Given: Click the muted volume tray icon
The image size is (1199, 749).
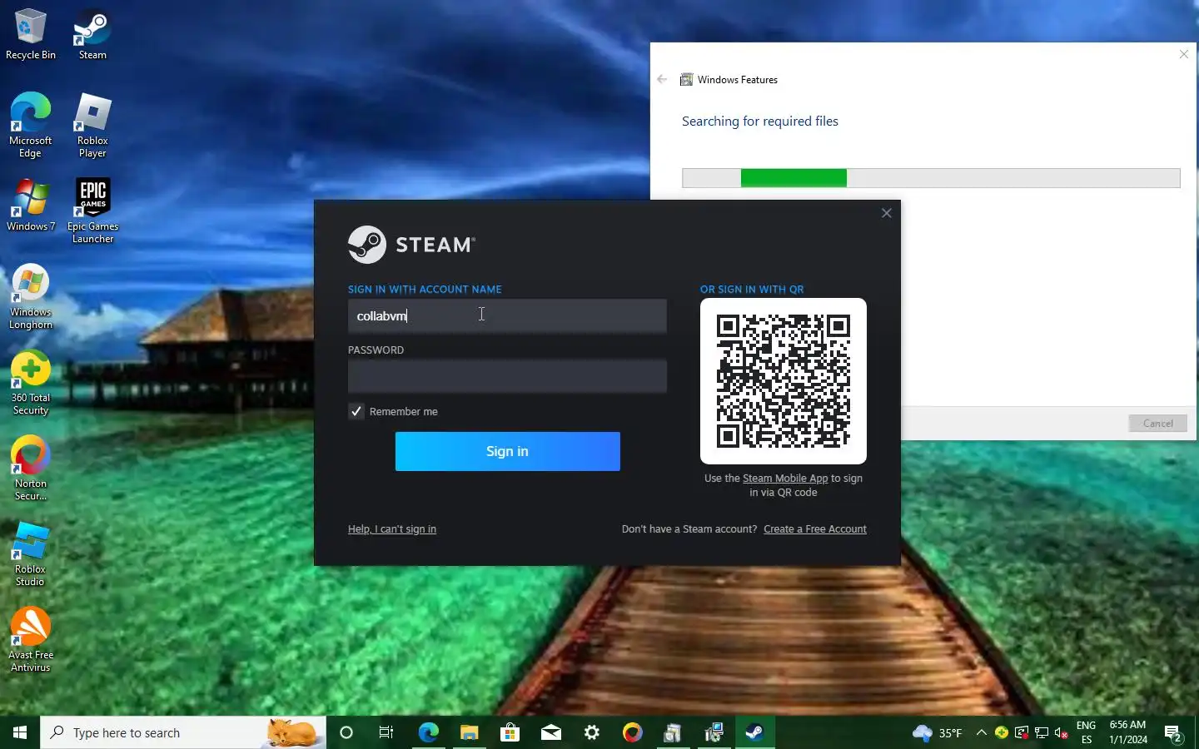Looking at the screenshot, I should [1062, 732].
